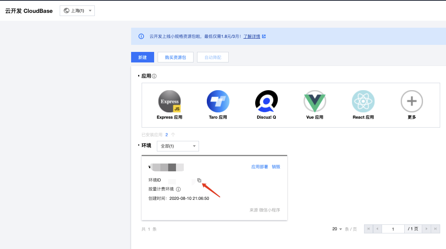Click the 云开发 CloudBase title
The width and height of the screenshot is (446, 249).
[29, 11]
